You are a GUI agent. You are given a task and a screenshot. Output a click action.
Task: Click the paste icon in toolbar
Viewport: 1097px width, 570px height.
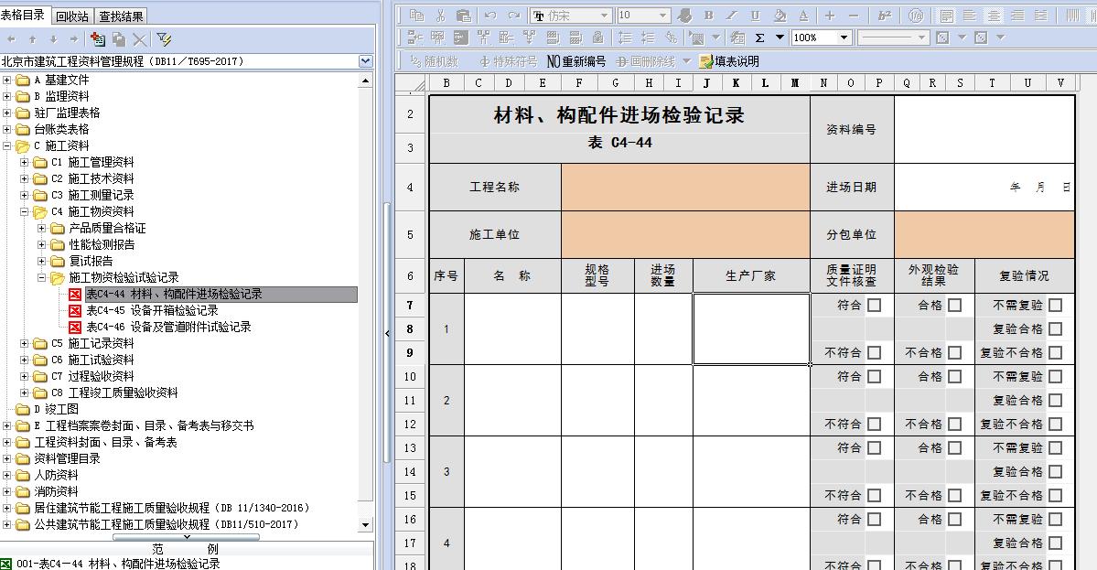[x=463, y=16]
